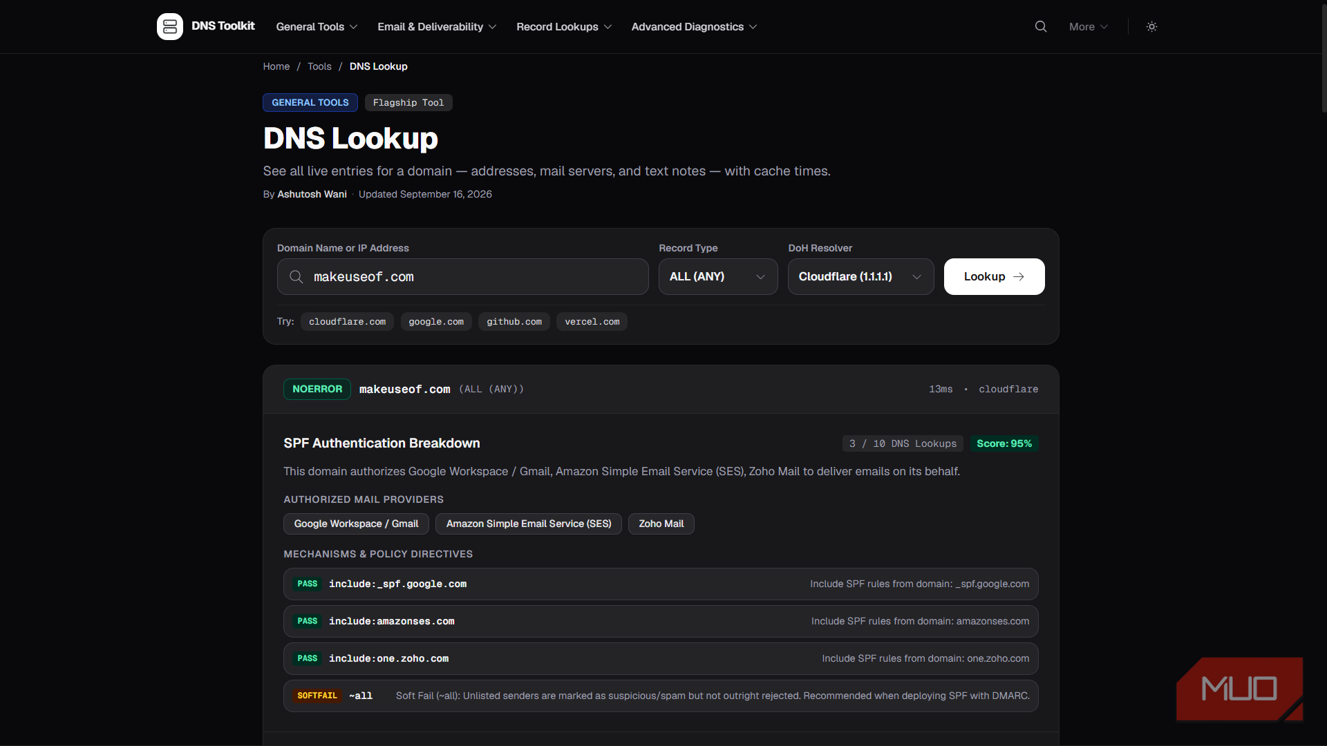Click the DNS Toolkit logo icon

tap(170, 26)
